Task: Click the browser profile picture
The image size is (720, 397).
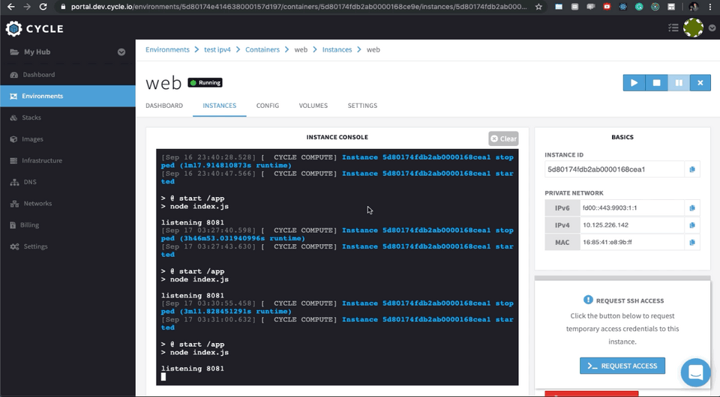Action: (x=693, y=7)
